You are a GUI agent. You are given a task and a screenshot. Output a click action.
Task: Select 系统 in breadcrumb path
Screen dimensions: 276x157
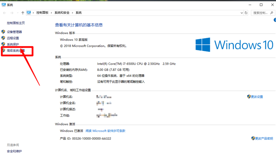click(78, 13)
